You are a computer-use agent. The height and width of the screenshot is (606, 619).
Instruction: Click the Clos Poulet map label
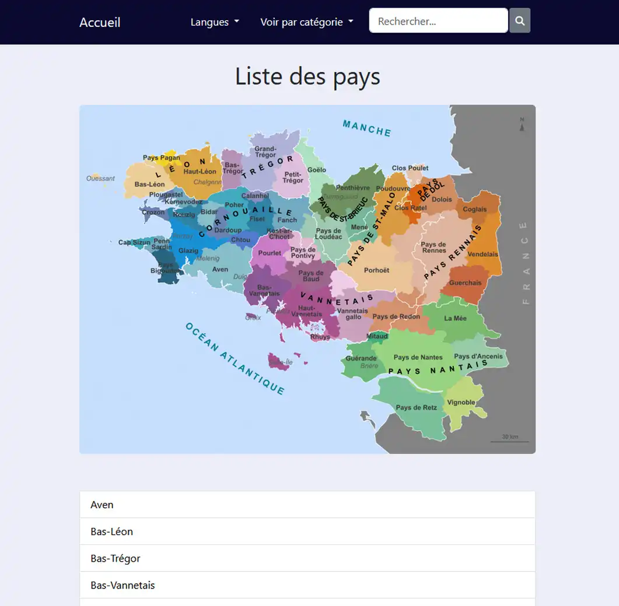410,168
